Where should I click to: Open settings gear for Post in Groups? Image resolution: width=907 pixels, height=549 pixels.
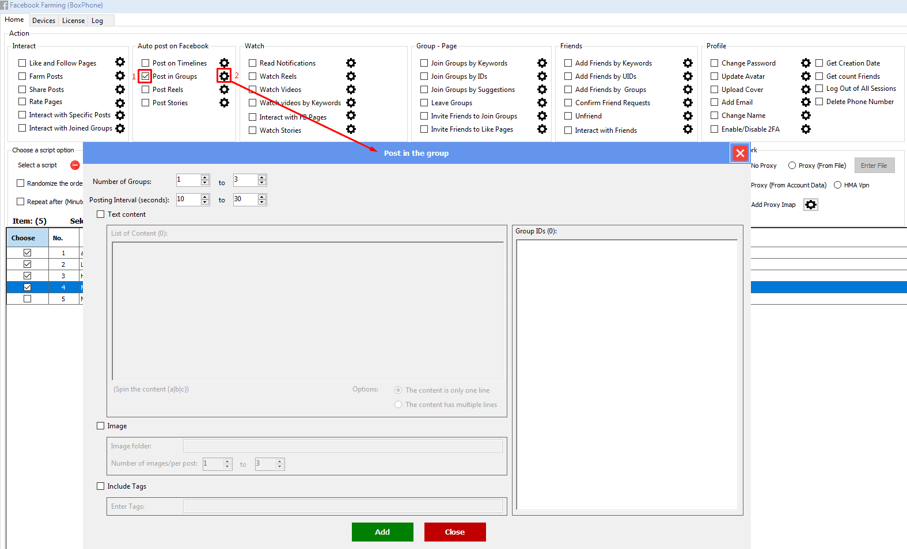pos(224,76)
